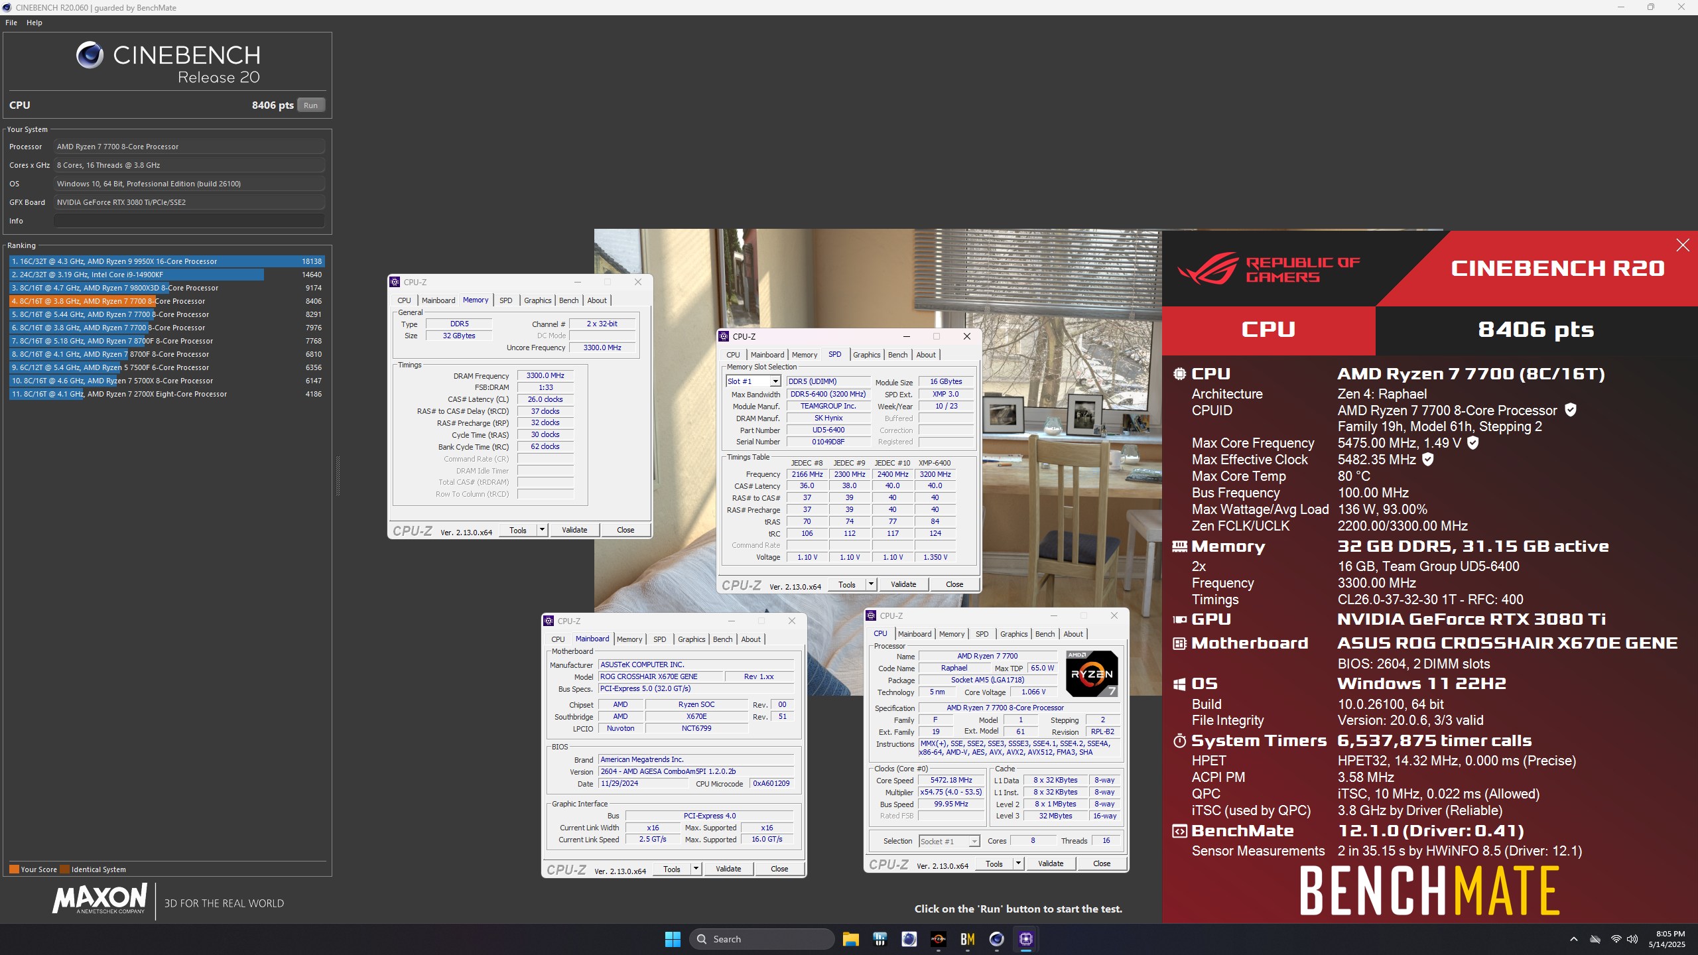Screen dimensions: 1698x955
Task: Click the System Timers stopwatch icon
Action: click(x=1179, y=741)
